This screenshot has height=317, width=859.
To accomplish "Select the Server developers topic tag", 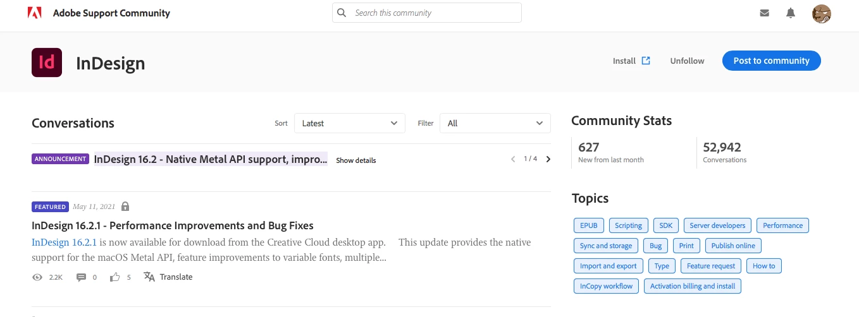I will (x=717, y=225).
